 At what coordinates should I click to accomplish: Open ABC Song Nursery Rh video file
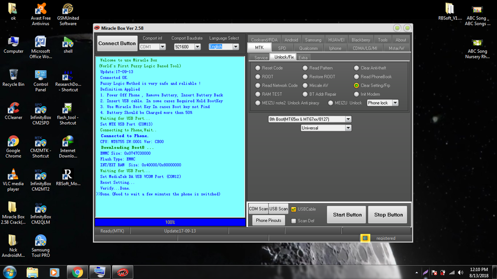477,48
